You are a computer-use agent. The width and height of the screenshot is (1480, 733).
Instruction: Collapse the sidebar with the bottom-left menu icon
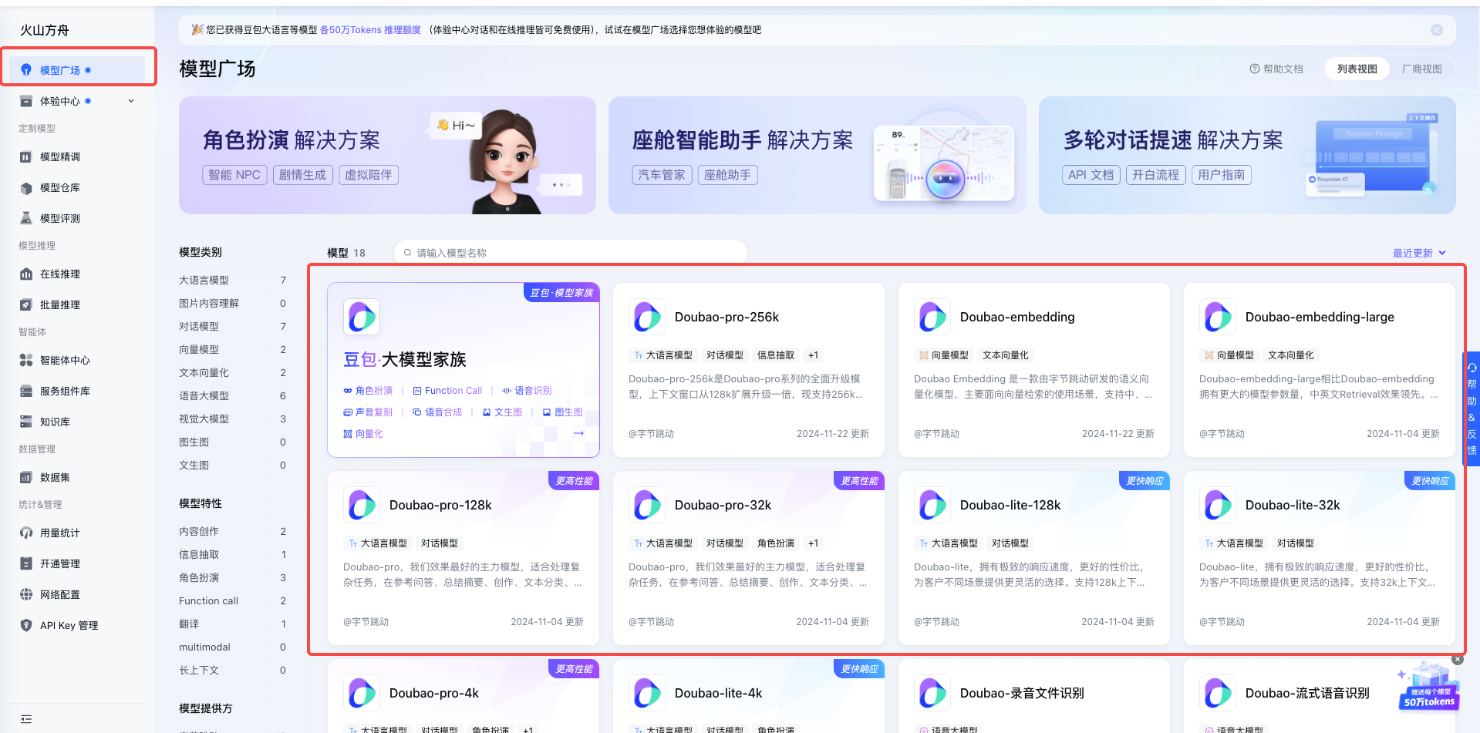click(26, 719)
